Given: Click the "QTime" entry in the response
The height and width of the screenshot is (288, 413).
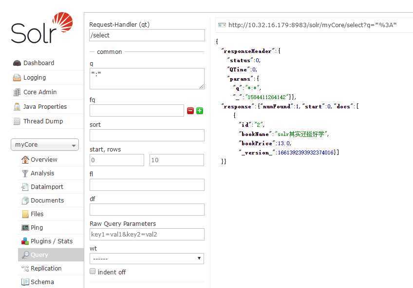Looking at the screenshot, I should click(x=242, y=69).
